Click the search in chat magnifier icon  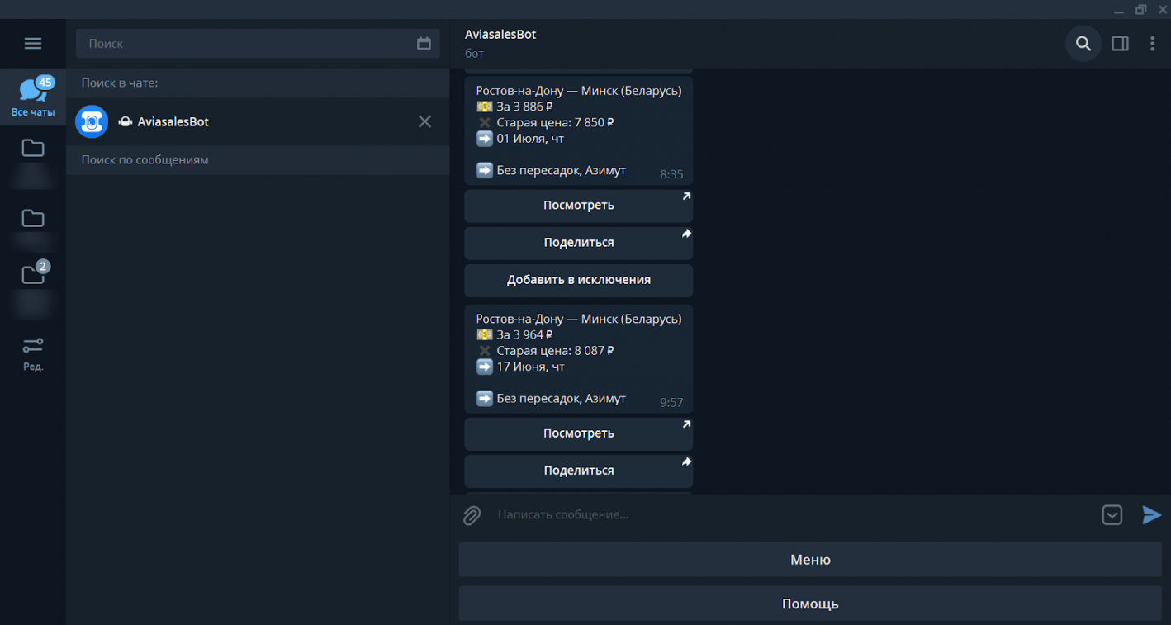pos(1083,44)
